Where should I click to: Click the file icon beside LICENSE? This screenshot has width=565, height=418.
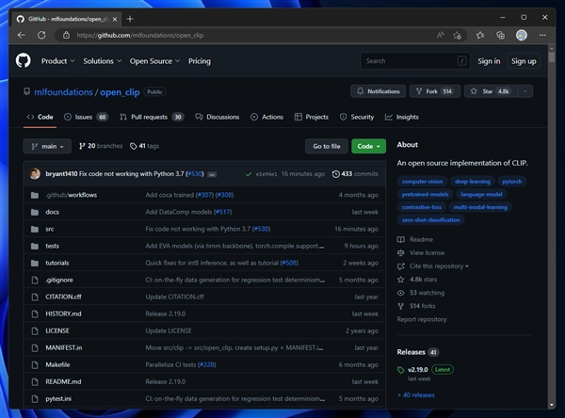(x=35, y=330)
